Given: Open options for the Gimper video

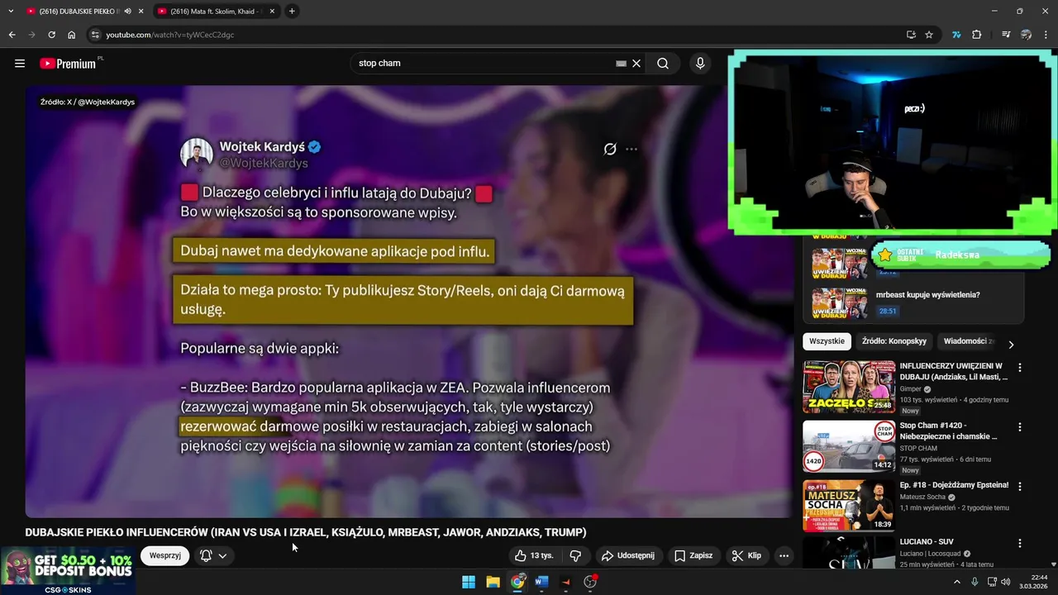Looking at the screenshot, I should [1020, 368].
